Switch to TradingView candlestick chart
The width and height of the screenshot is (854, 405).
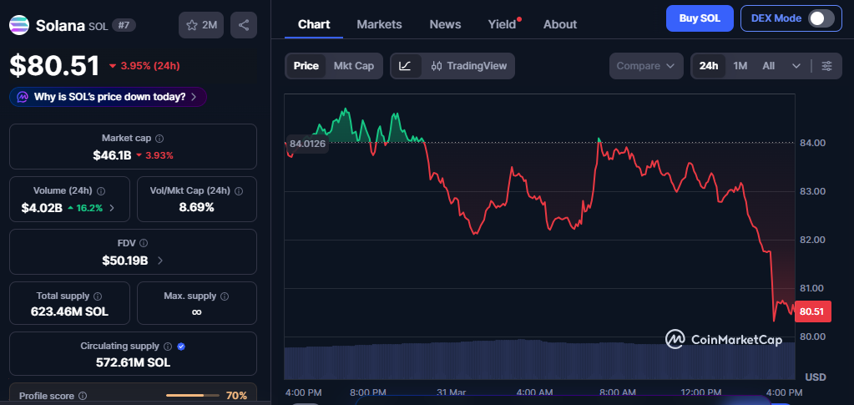(x=468, y=66)
